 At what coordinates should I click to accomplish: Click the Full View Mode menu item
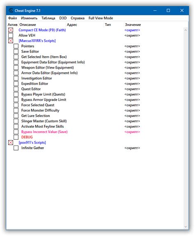point(101,18)
